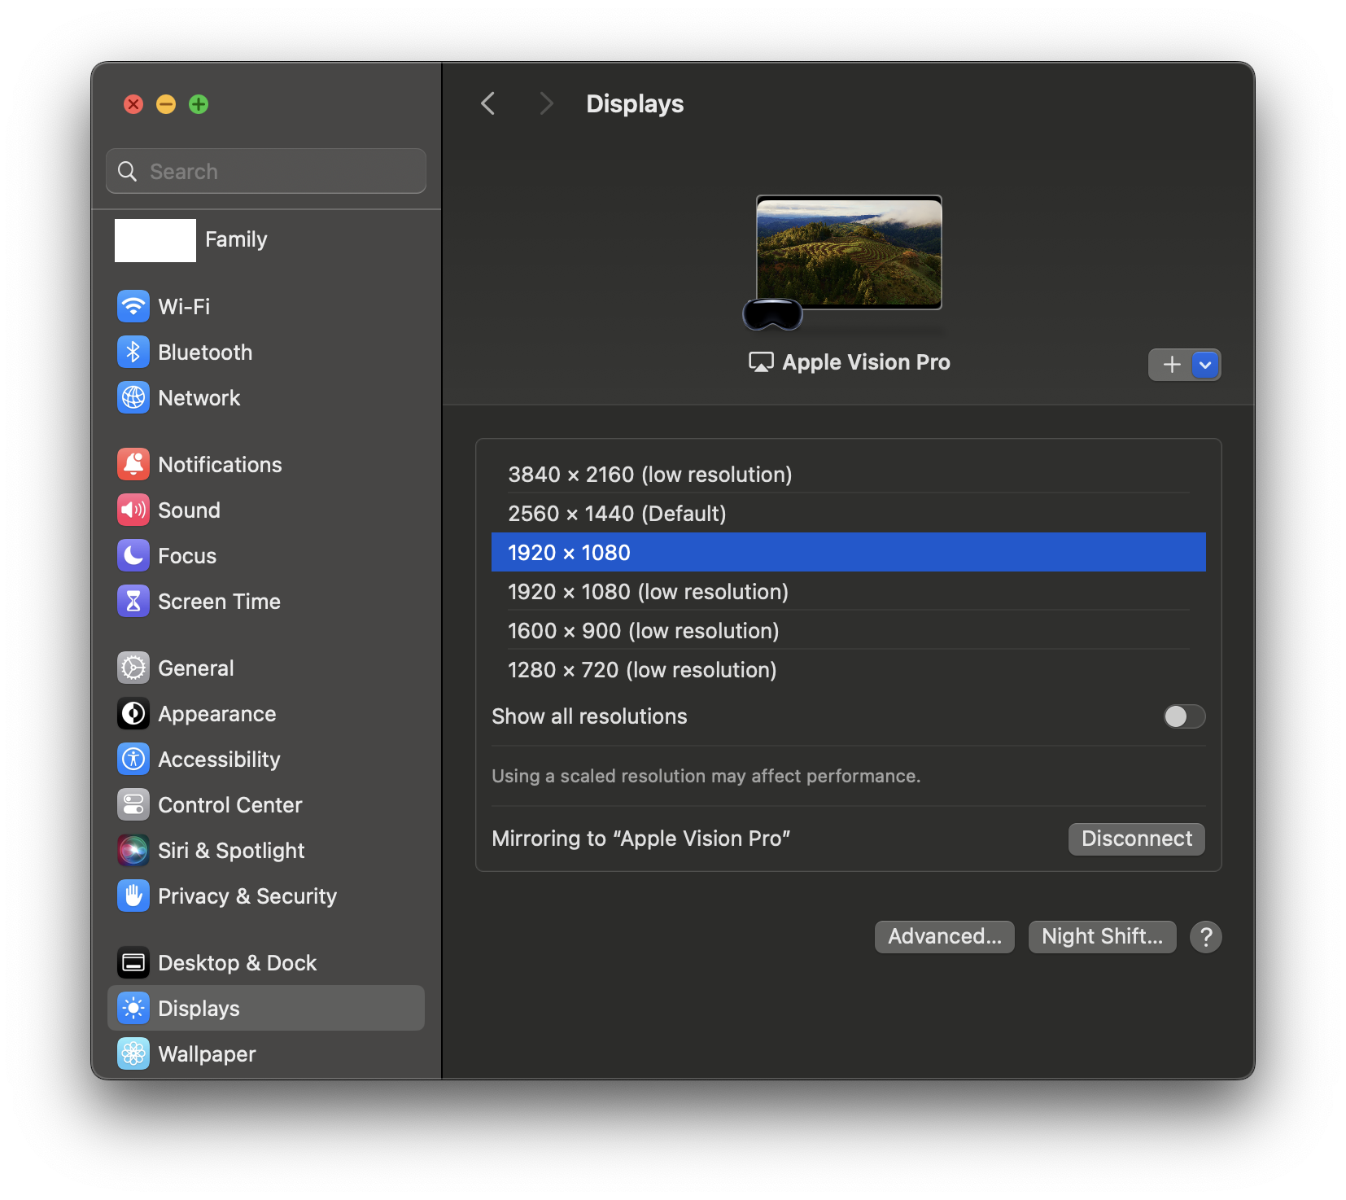
Task: Click the Family avatar image
Action: (x=155, y=240)
